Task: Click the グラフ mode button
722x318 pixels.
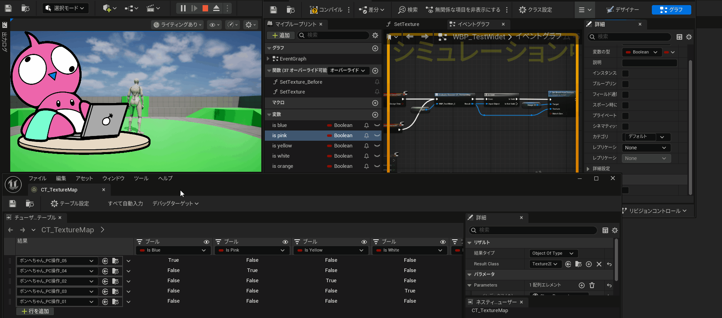Action: tap(671, 10)
